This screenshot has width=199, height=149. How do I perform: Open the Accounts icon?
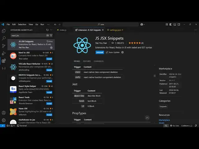tap(4, 113)
